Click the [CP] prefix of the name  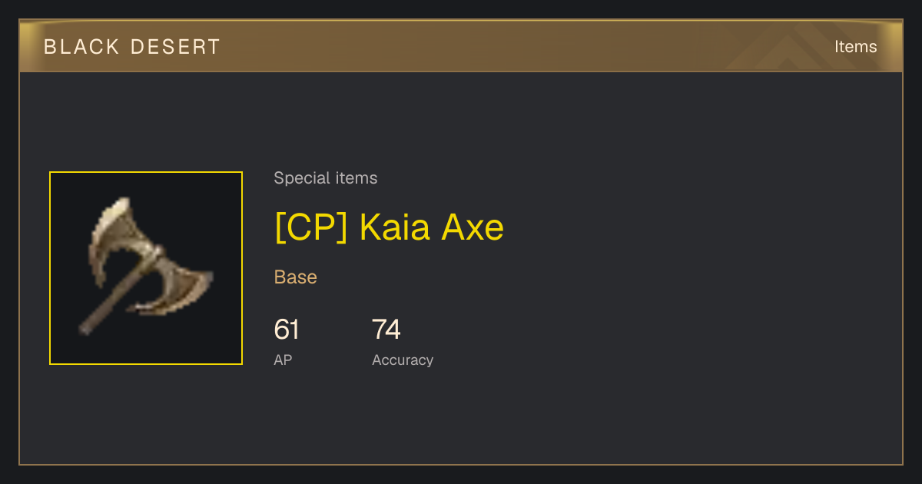pyautogui.click(x=311, y=227)
